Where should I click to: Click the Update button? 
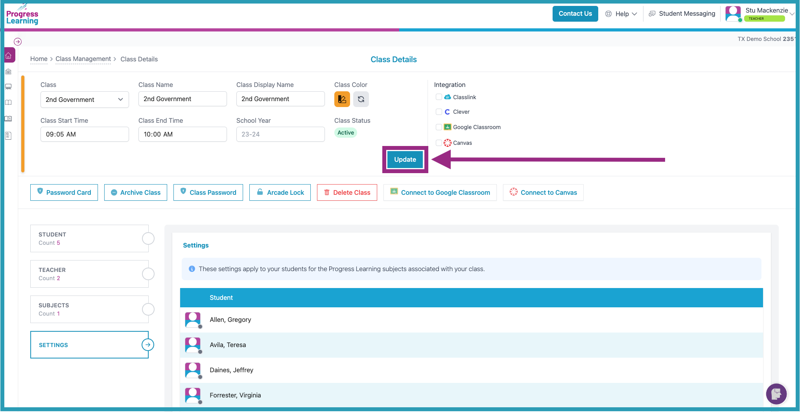(x=405, y=159)
